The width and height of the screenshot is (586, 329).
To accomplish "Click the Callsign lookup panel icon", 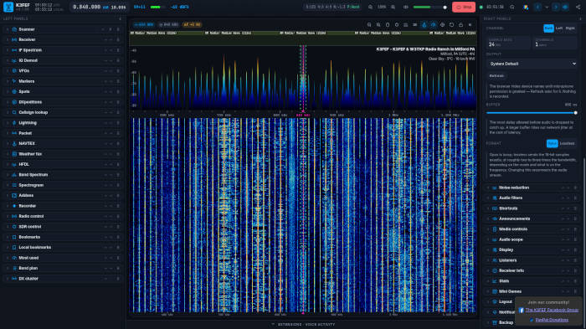I will pyautogui.click(x=14, y=112).
